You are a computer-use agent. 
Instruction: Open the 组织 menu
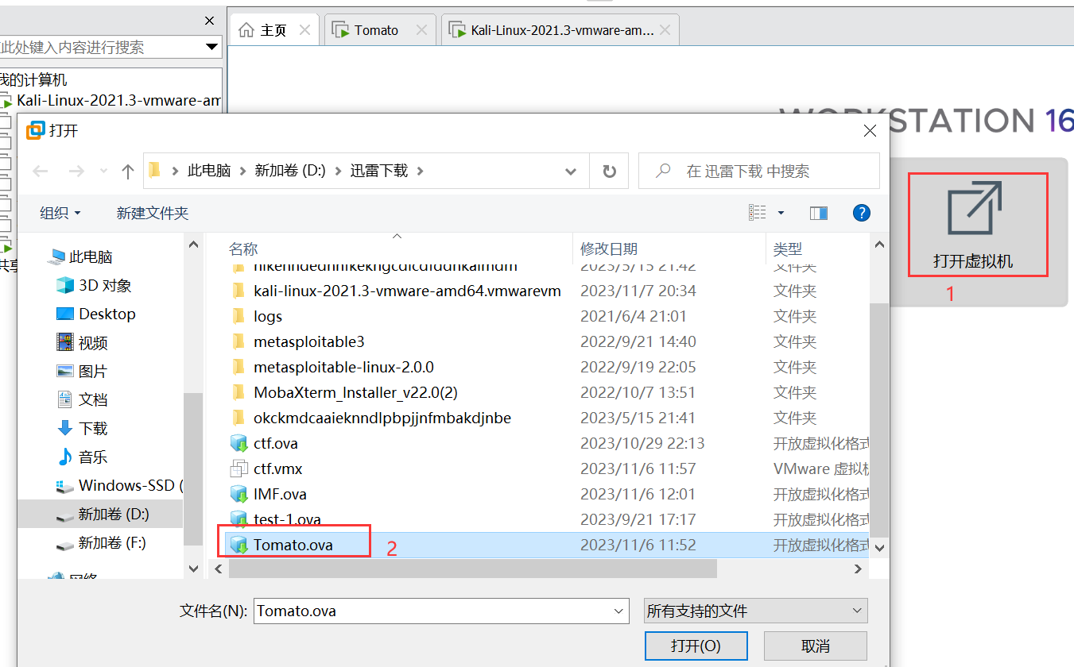[x=60, y=213]
